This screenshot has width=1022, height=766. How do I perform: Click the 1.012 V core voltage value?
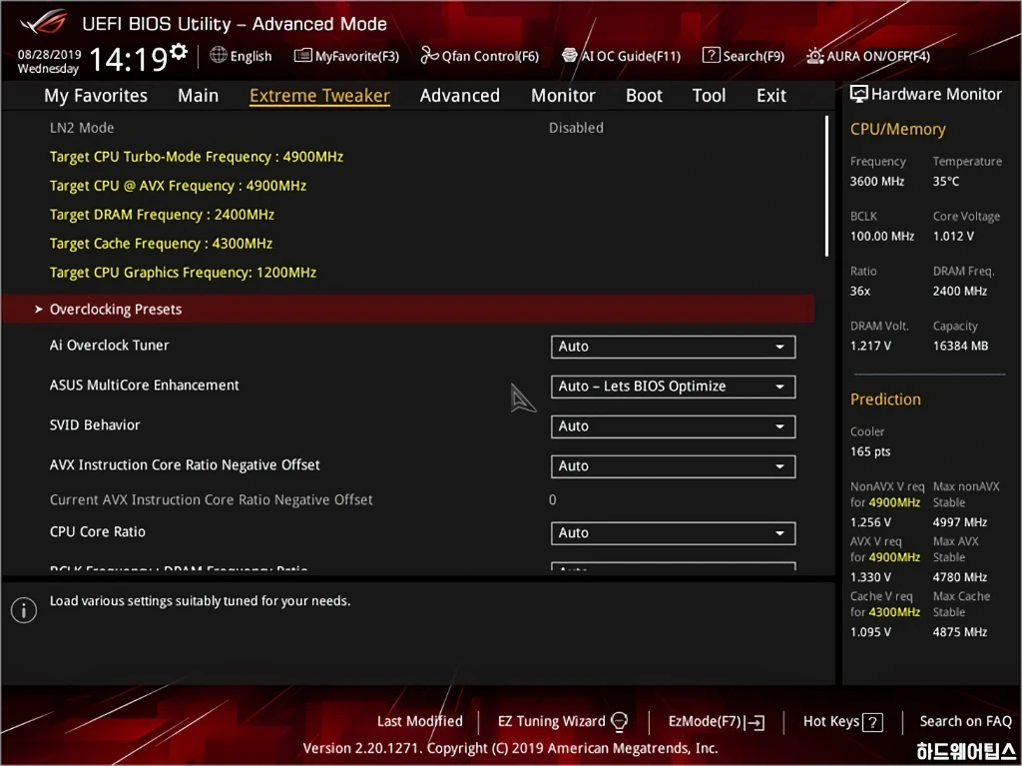953,237
